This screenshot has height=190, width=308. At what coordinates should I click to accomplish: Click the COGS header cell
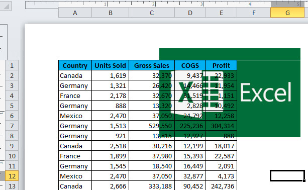(x=190, y=65)
